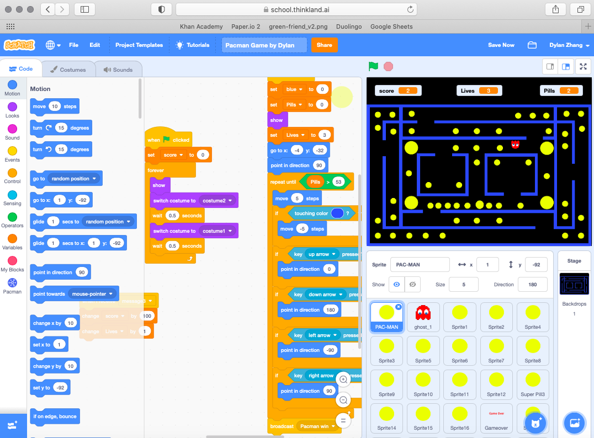Viewport: 594px width, 438px height.
Task: Switch to the Costumes tab
Action: coord(68,70)
